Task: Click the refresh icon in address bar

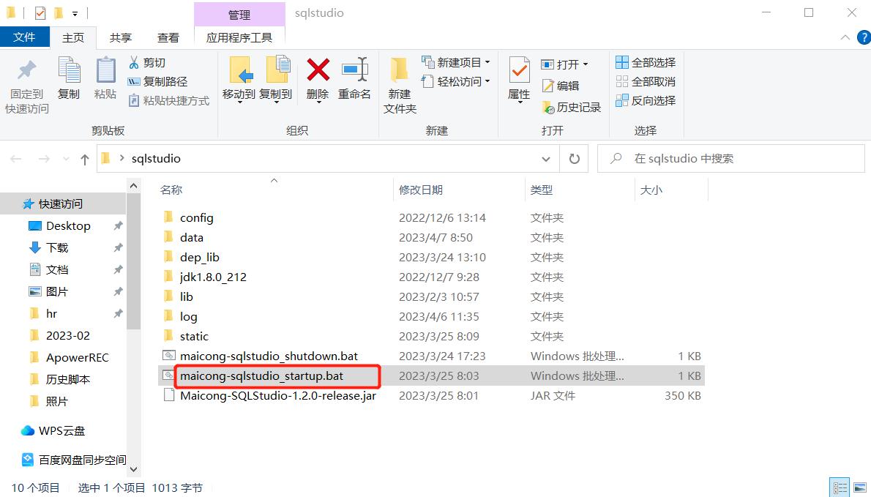Action: (x=575, y=158)
